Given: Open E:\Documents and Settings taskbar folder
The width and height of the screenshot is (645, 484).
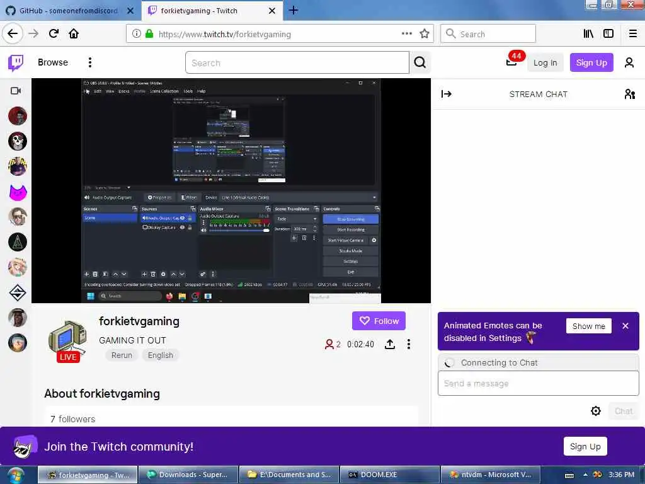Looking at the screenshot, I should pos(288,475).
